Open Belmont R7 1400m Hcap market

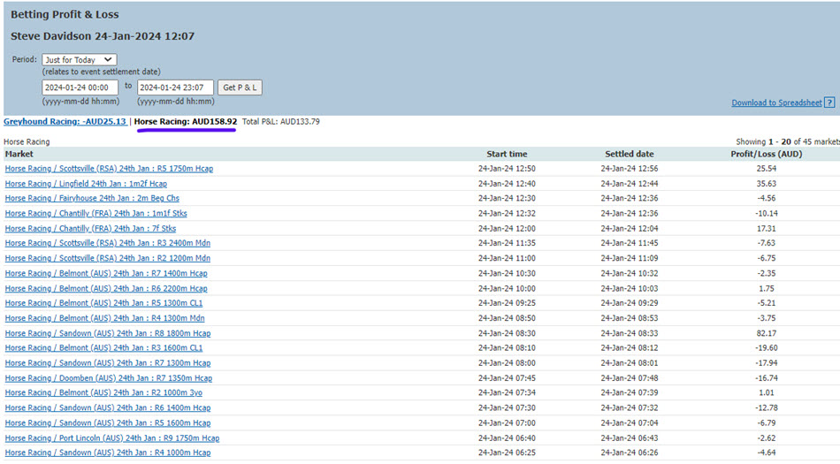(x=106, y=273)
